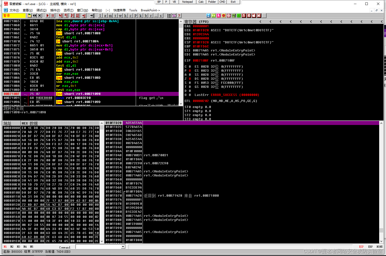The image size is (386, 256).
Task: Run the program with red play icon
Action: (48, 16)
